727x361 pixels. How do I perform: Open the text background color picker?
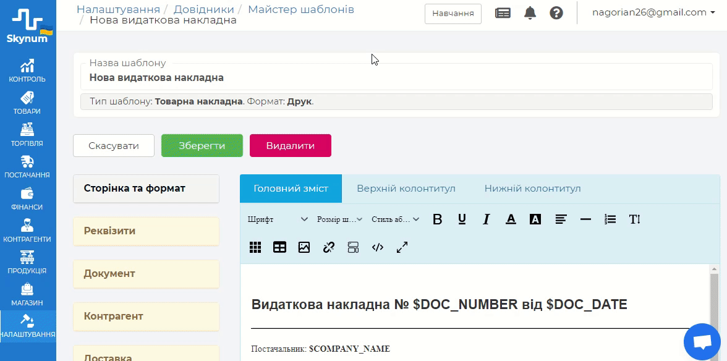(x=535, y=219)
